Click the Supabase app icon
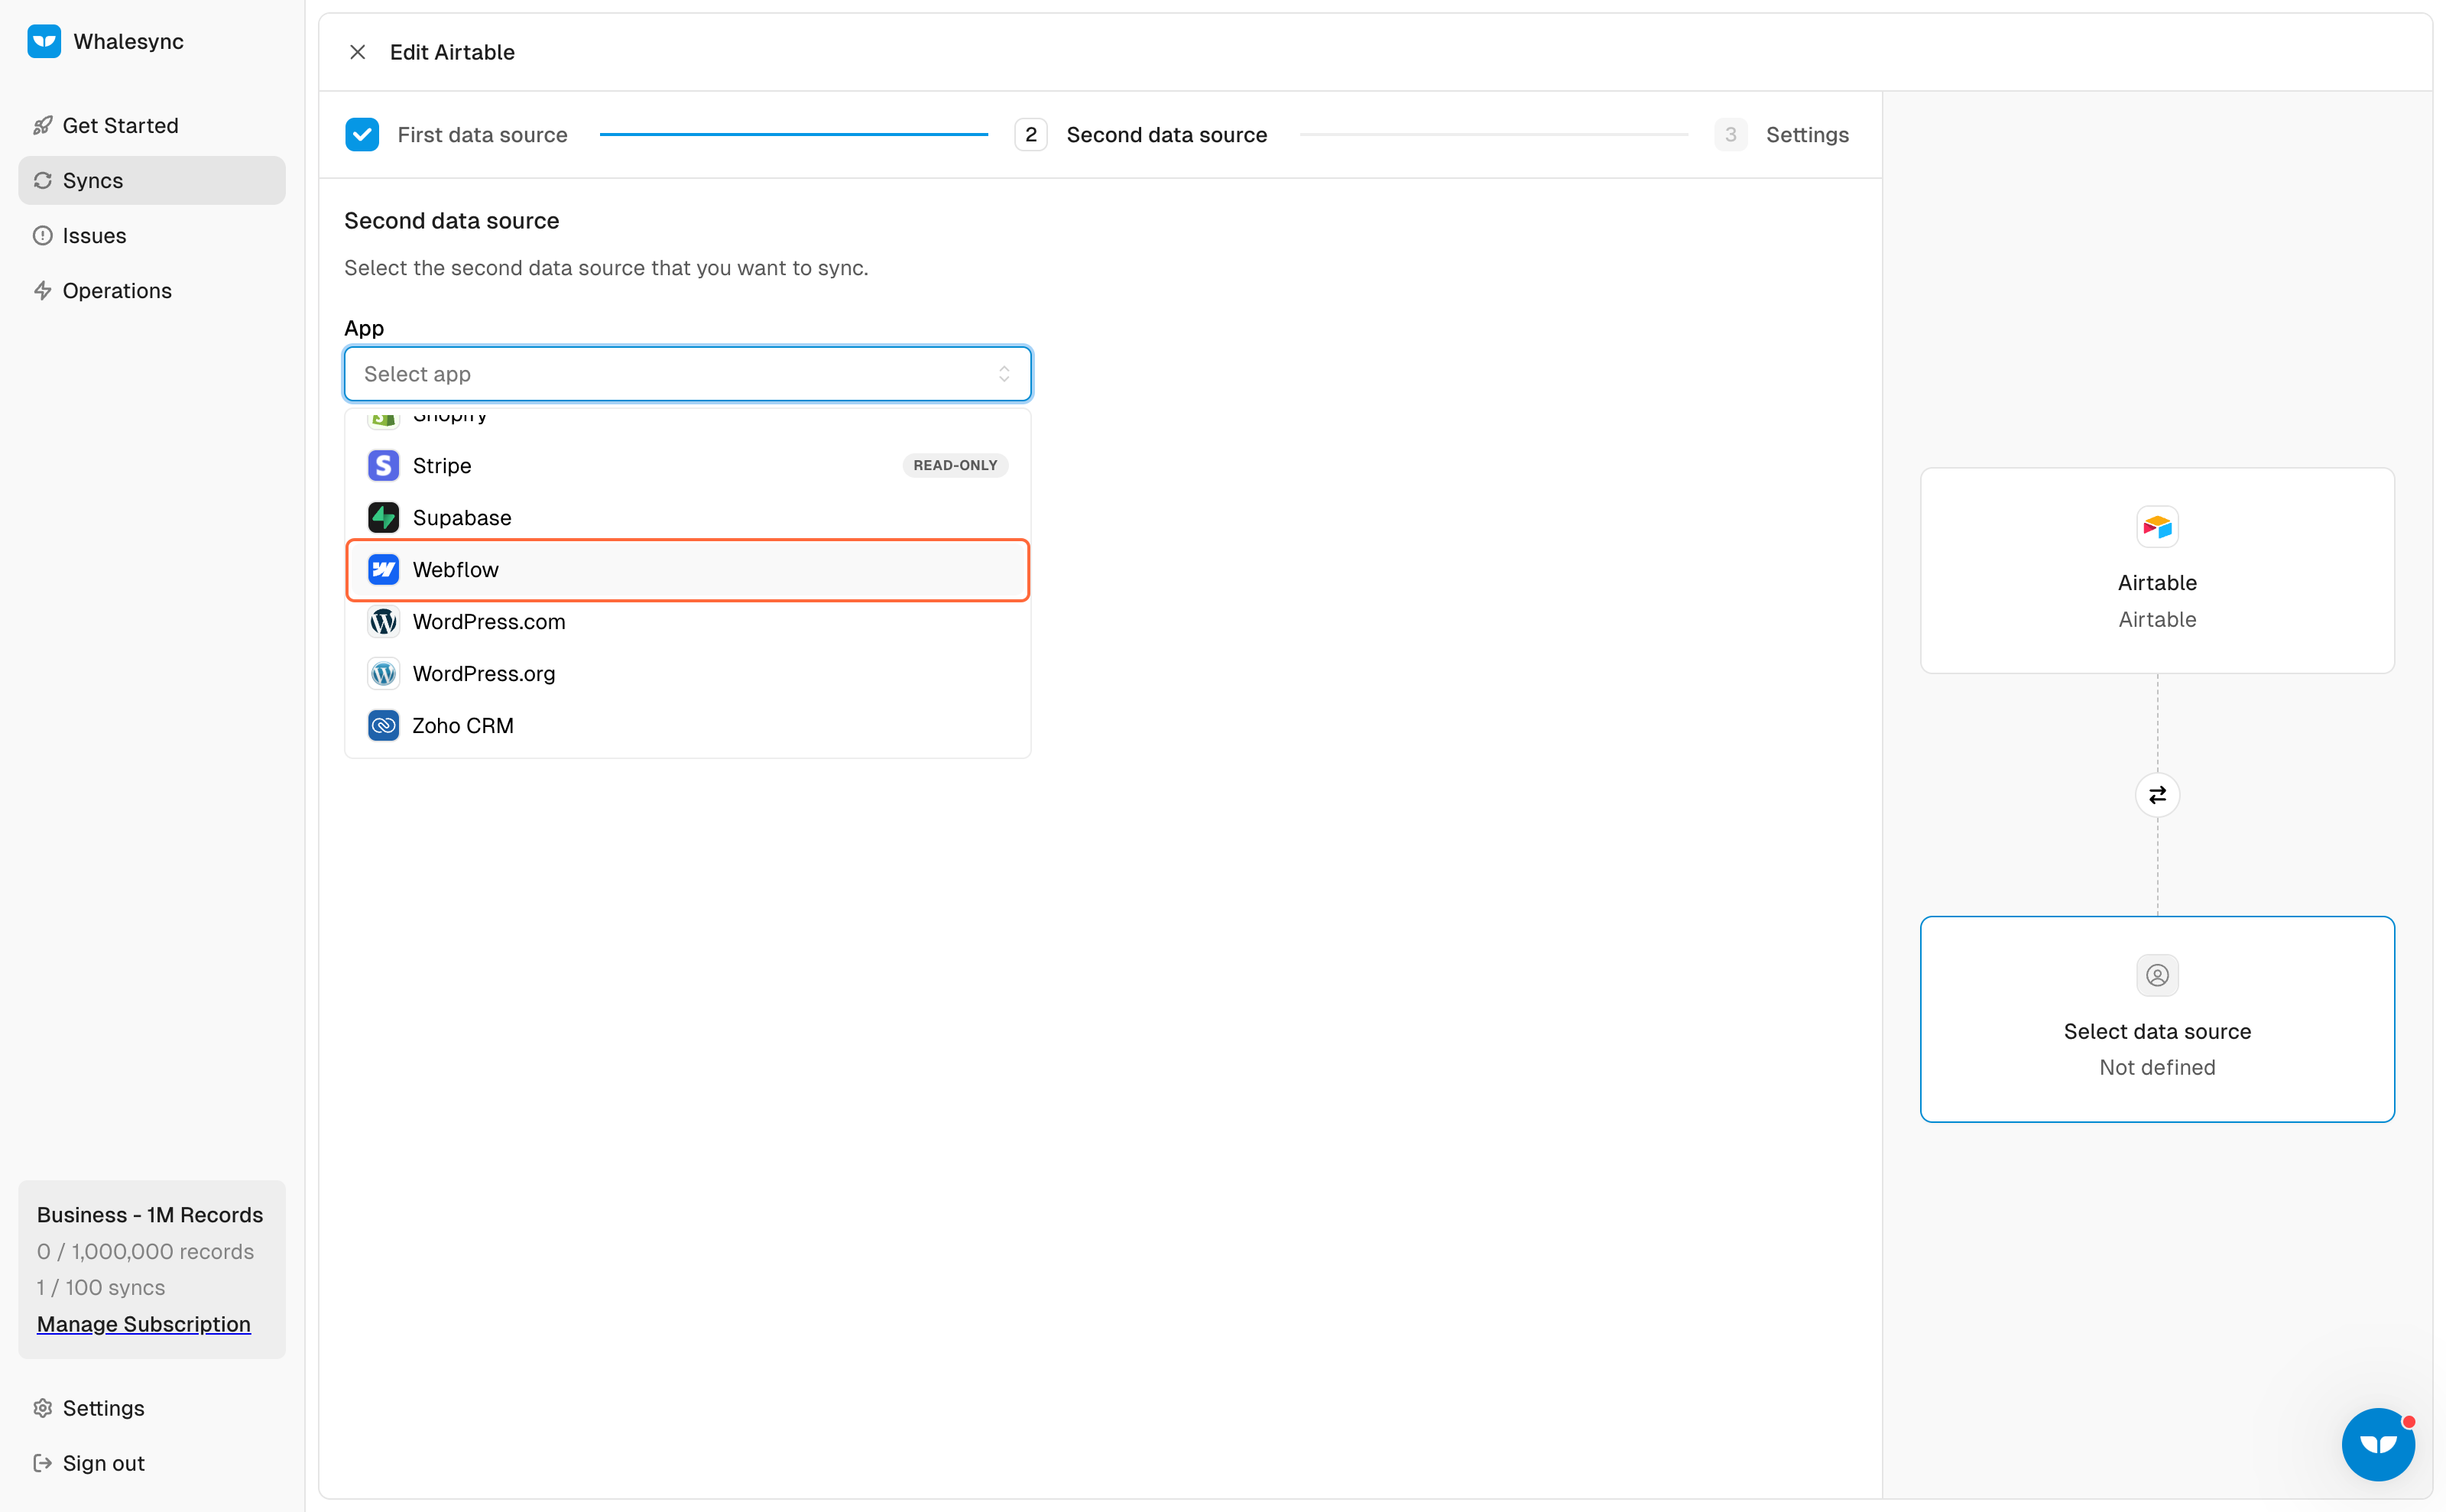The width and height of the screenshot is (2446, 1512). (383, 517)
